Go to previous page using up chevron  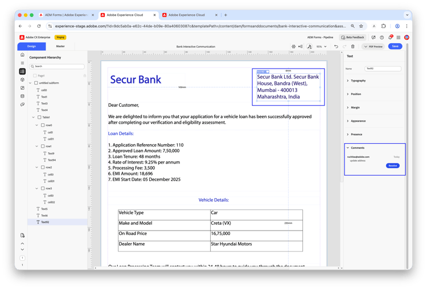coord(22,244)
